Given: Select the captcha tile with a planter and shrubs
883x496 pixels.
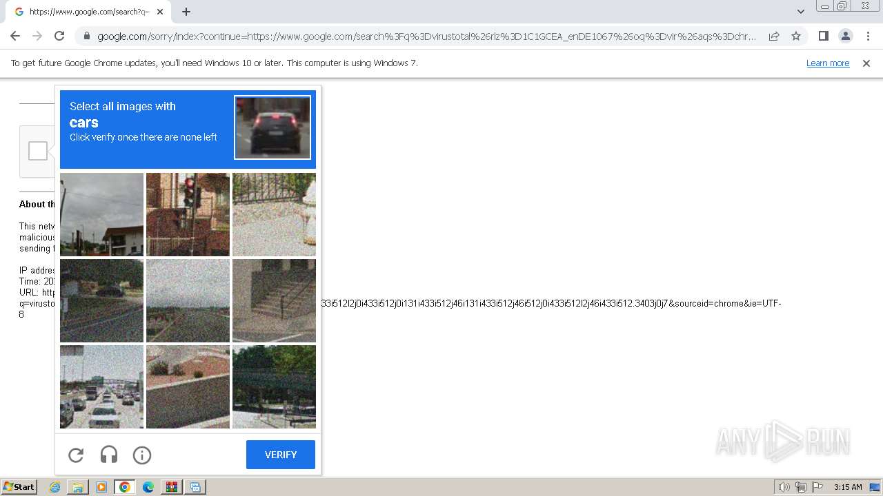Looking at the screenshot, I should (x=188, y=386).
